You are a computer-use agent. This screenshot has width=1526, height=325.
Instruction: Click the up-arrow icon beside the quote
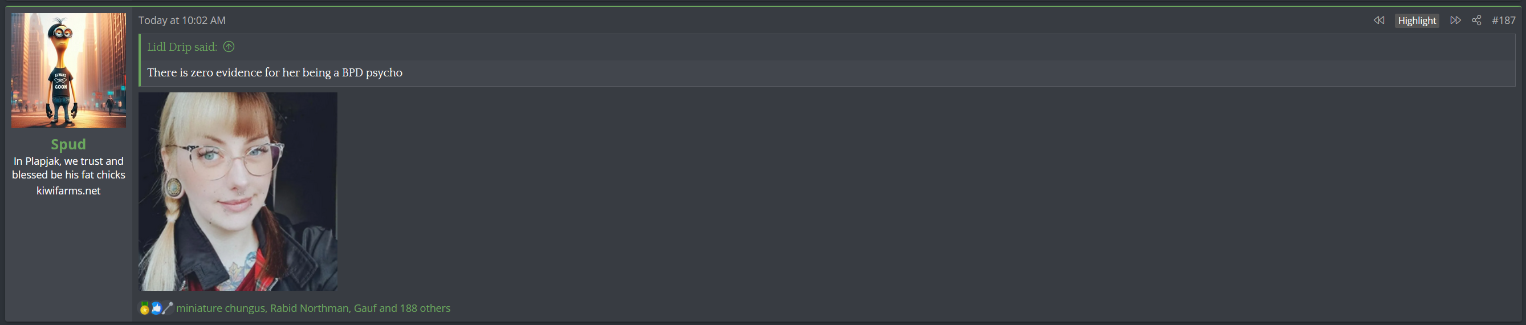pos(229,47)
